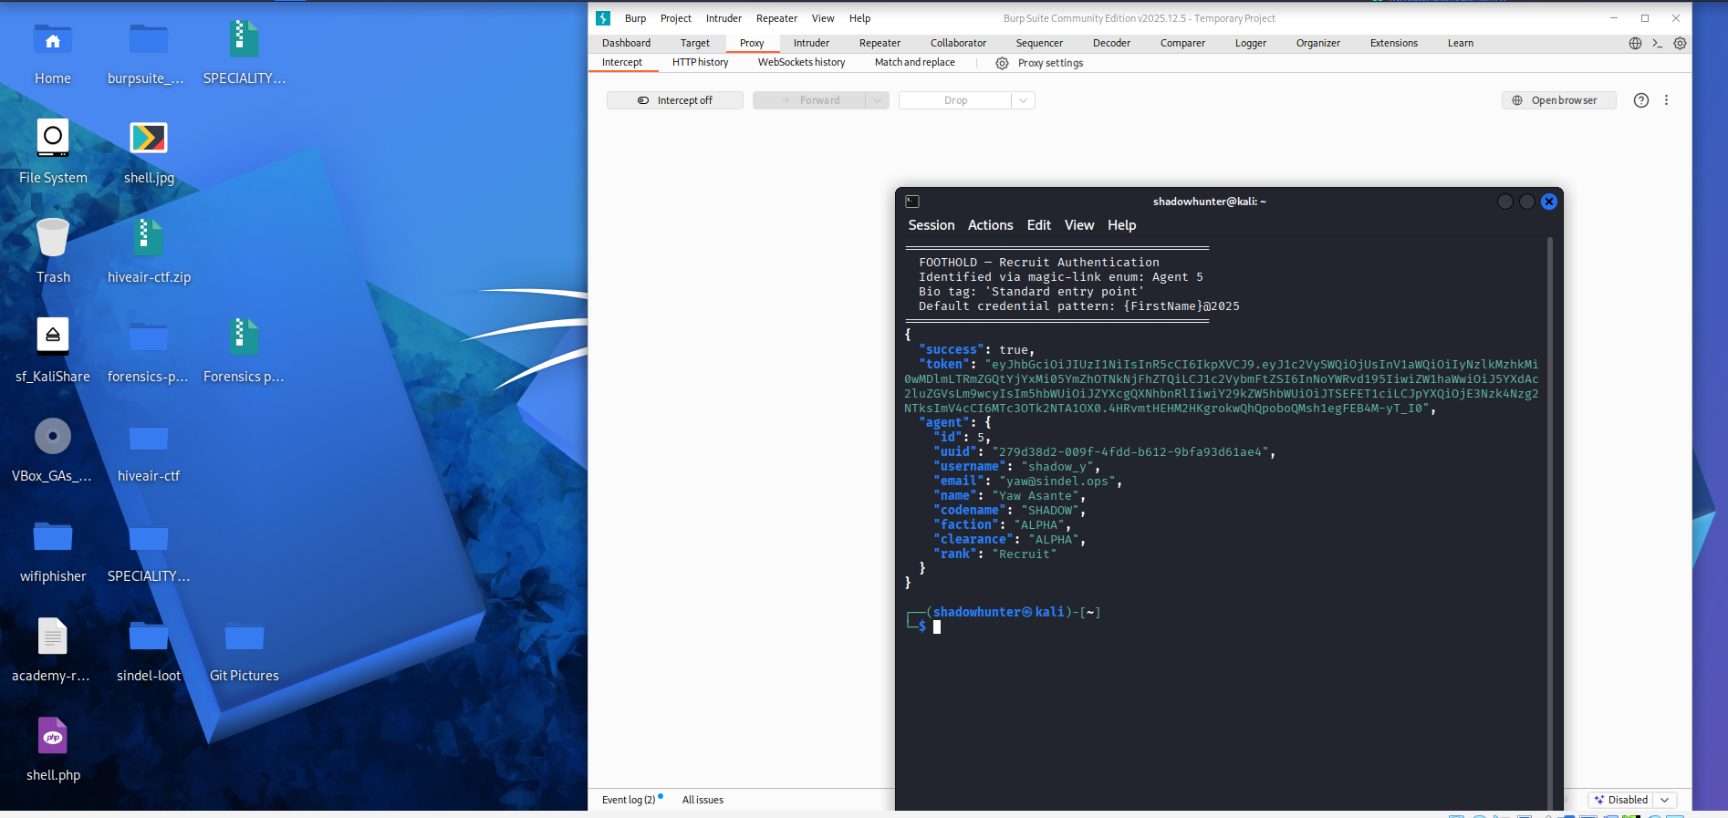Open the terminal Actions menu

[x=991, y=225]
